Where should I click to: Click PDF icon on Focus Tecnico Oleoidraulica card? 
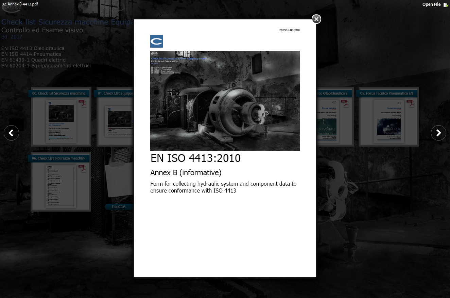344,104
